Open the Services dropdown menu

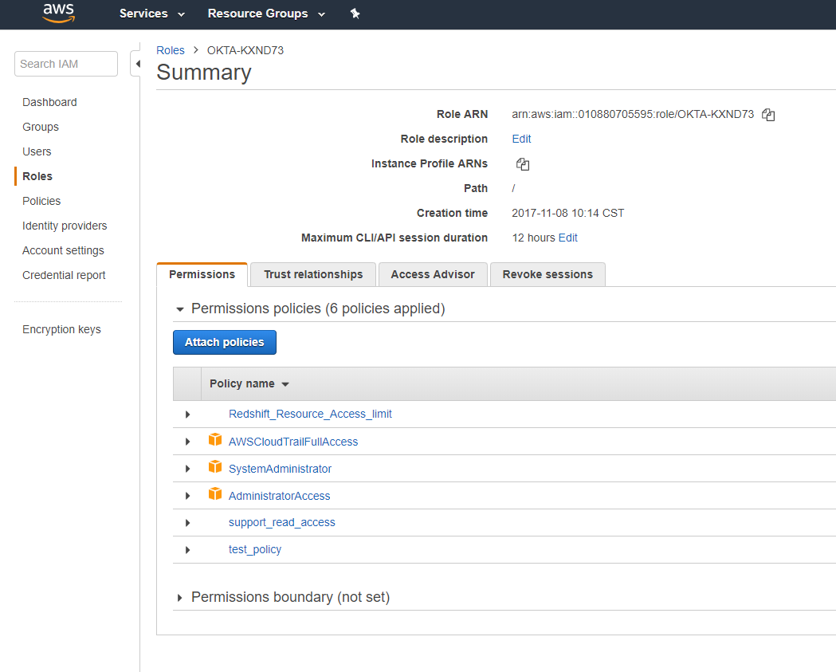point(152,14)
